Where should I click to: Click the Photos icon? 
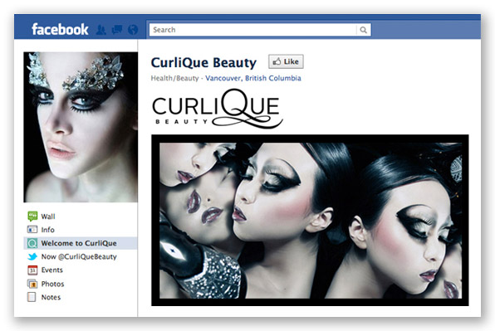[32, 284]
